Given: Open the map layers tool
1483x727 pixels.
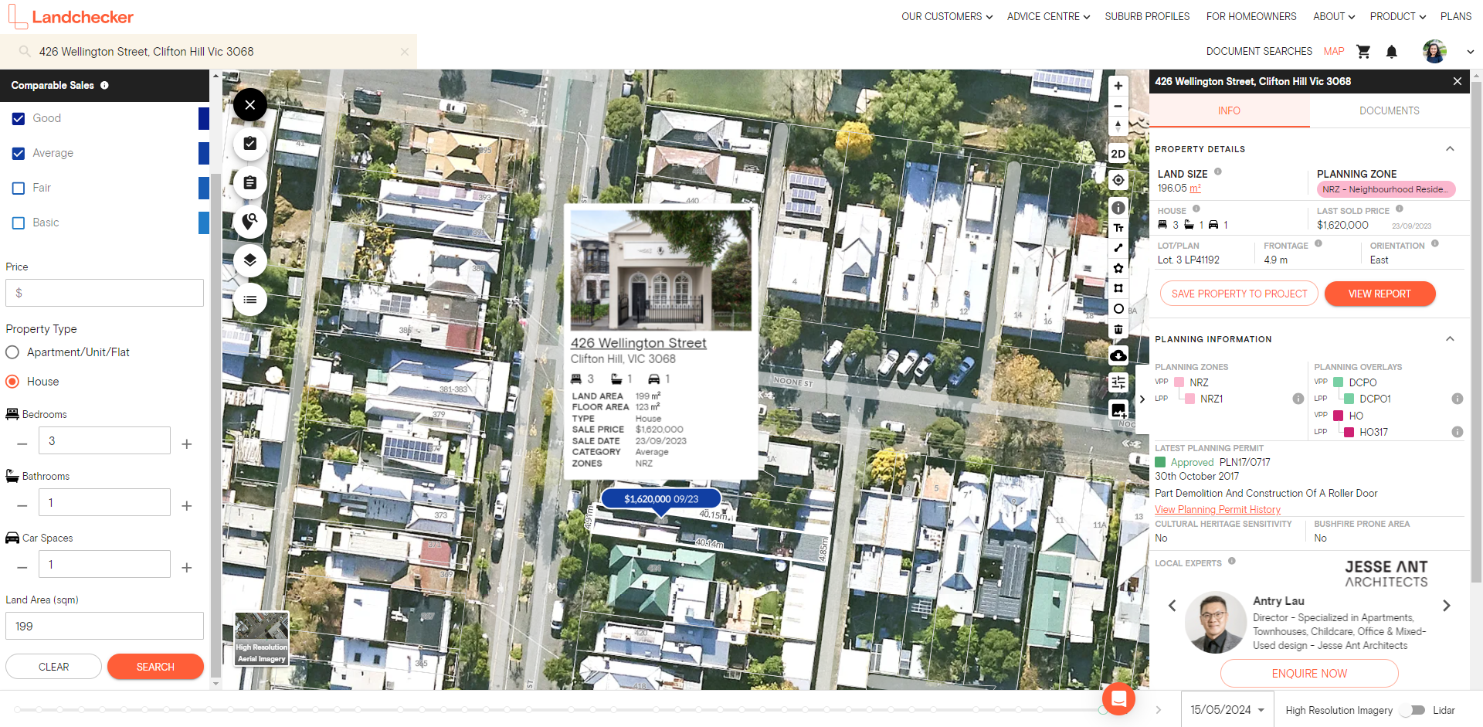Looking at the screenshot, I should (249, 260).
